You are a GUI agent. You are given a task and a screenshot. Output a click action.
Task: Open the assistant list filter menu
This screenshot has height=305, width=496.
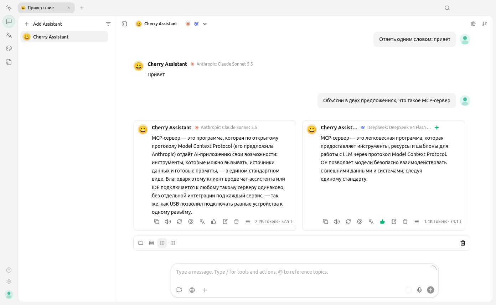[108, 24]
